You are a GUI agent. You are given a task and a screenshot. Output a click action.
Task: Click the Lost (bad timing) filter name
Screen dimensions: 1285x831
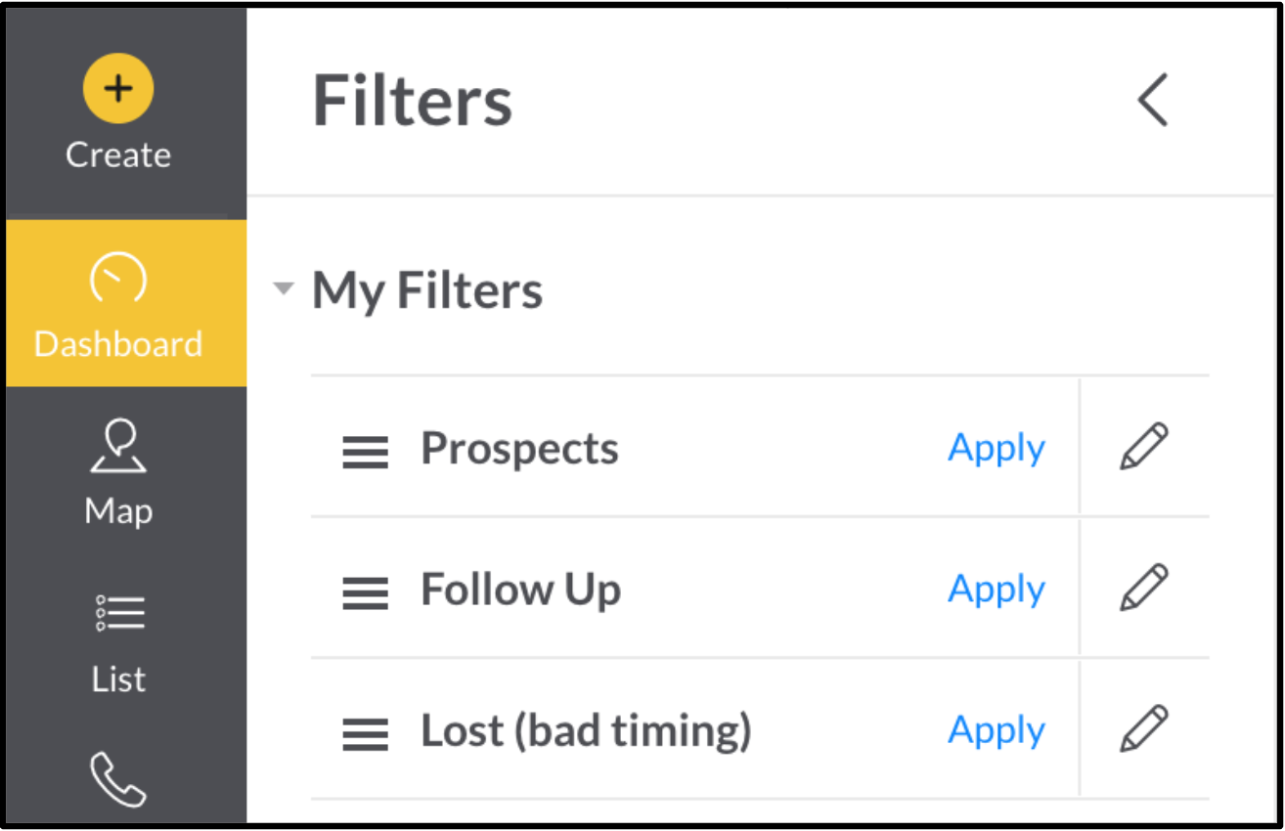(586, 731)
